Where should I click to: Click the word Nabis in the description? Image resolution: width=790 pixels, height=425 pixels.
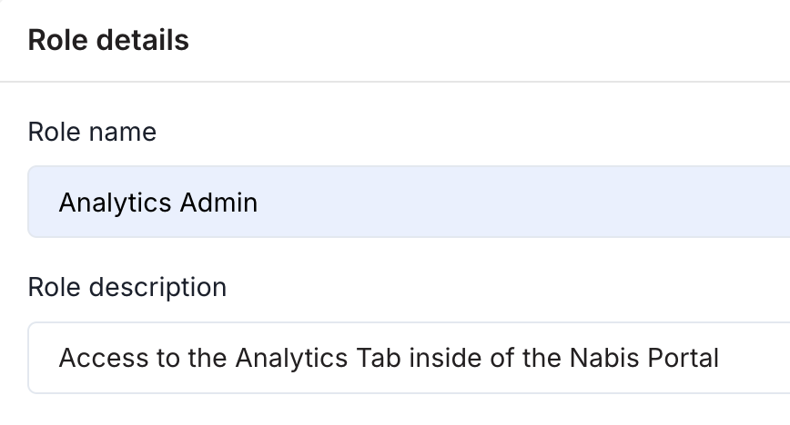[x=604, y=358]
